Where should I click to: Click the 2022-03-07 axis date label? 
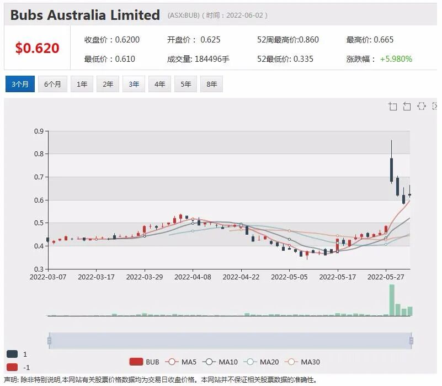click(x=48, y=277)
